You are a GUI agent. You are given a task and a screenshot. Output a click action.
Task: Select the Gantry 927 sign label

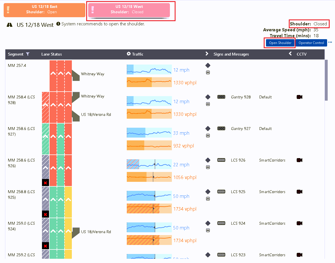241,129
